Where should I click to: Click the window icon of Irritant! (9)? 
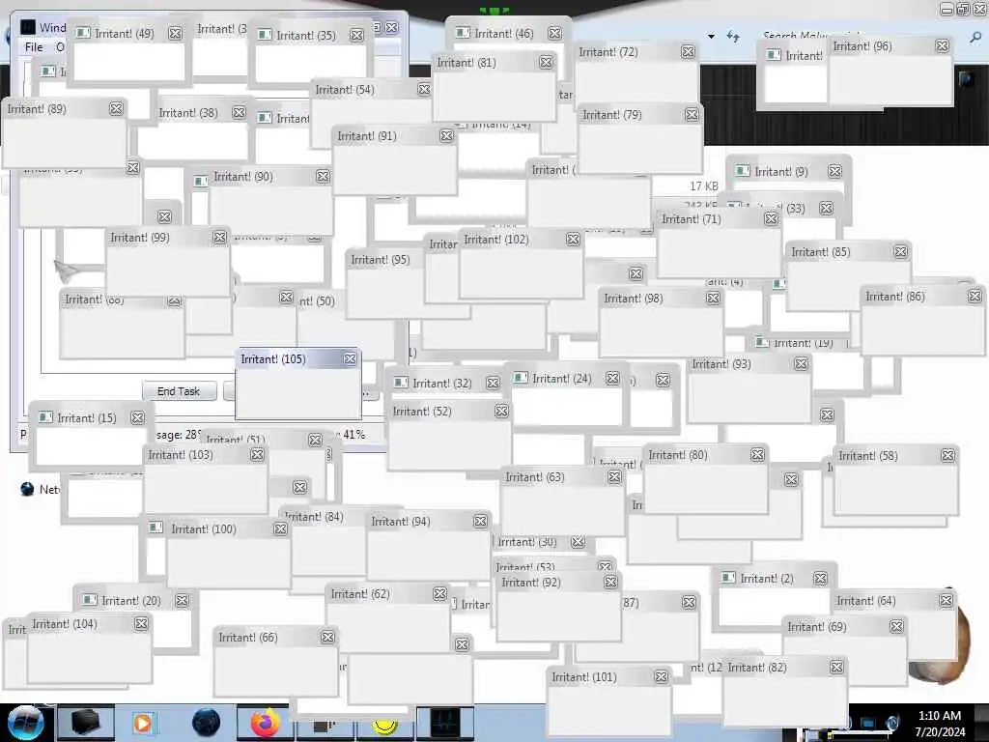(743, 171)
